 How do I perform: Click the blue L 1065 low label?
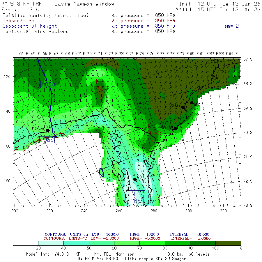[x=135, y=197]
